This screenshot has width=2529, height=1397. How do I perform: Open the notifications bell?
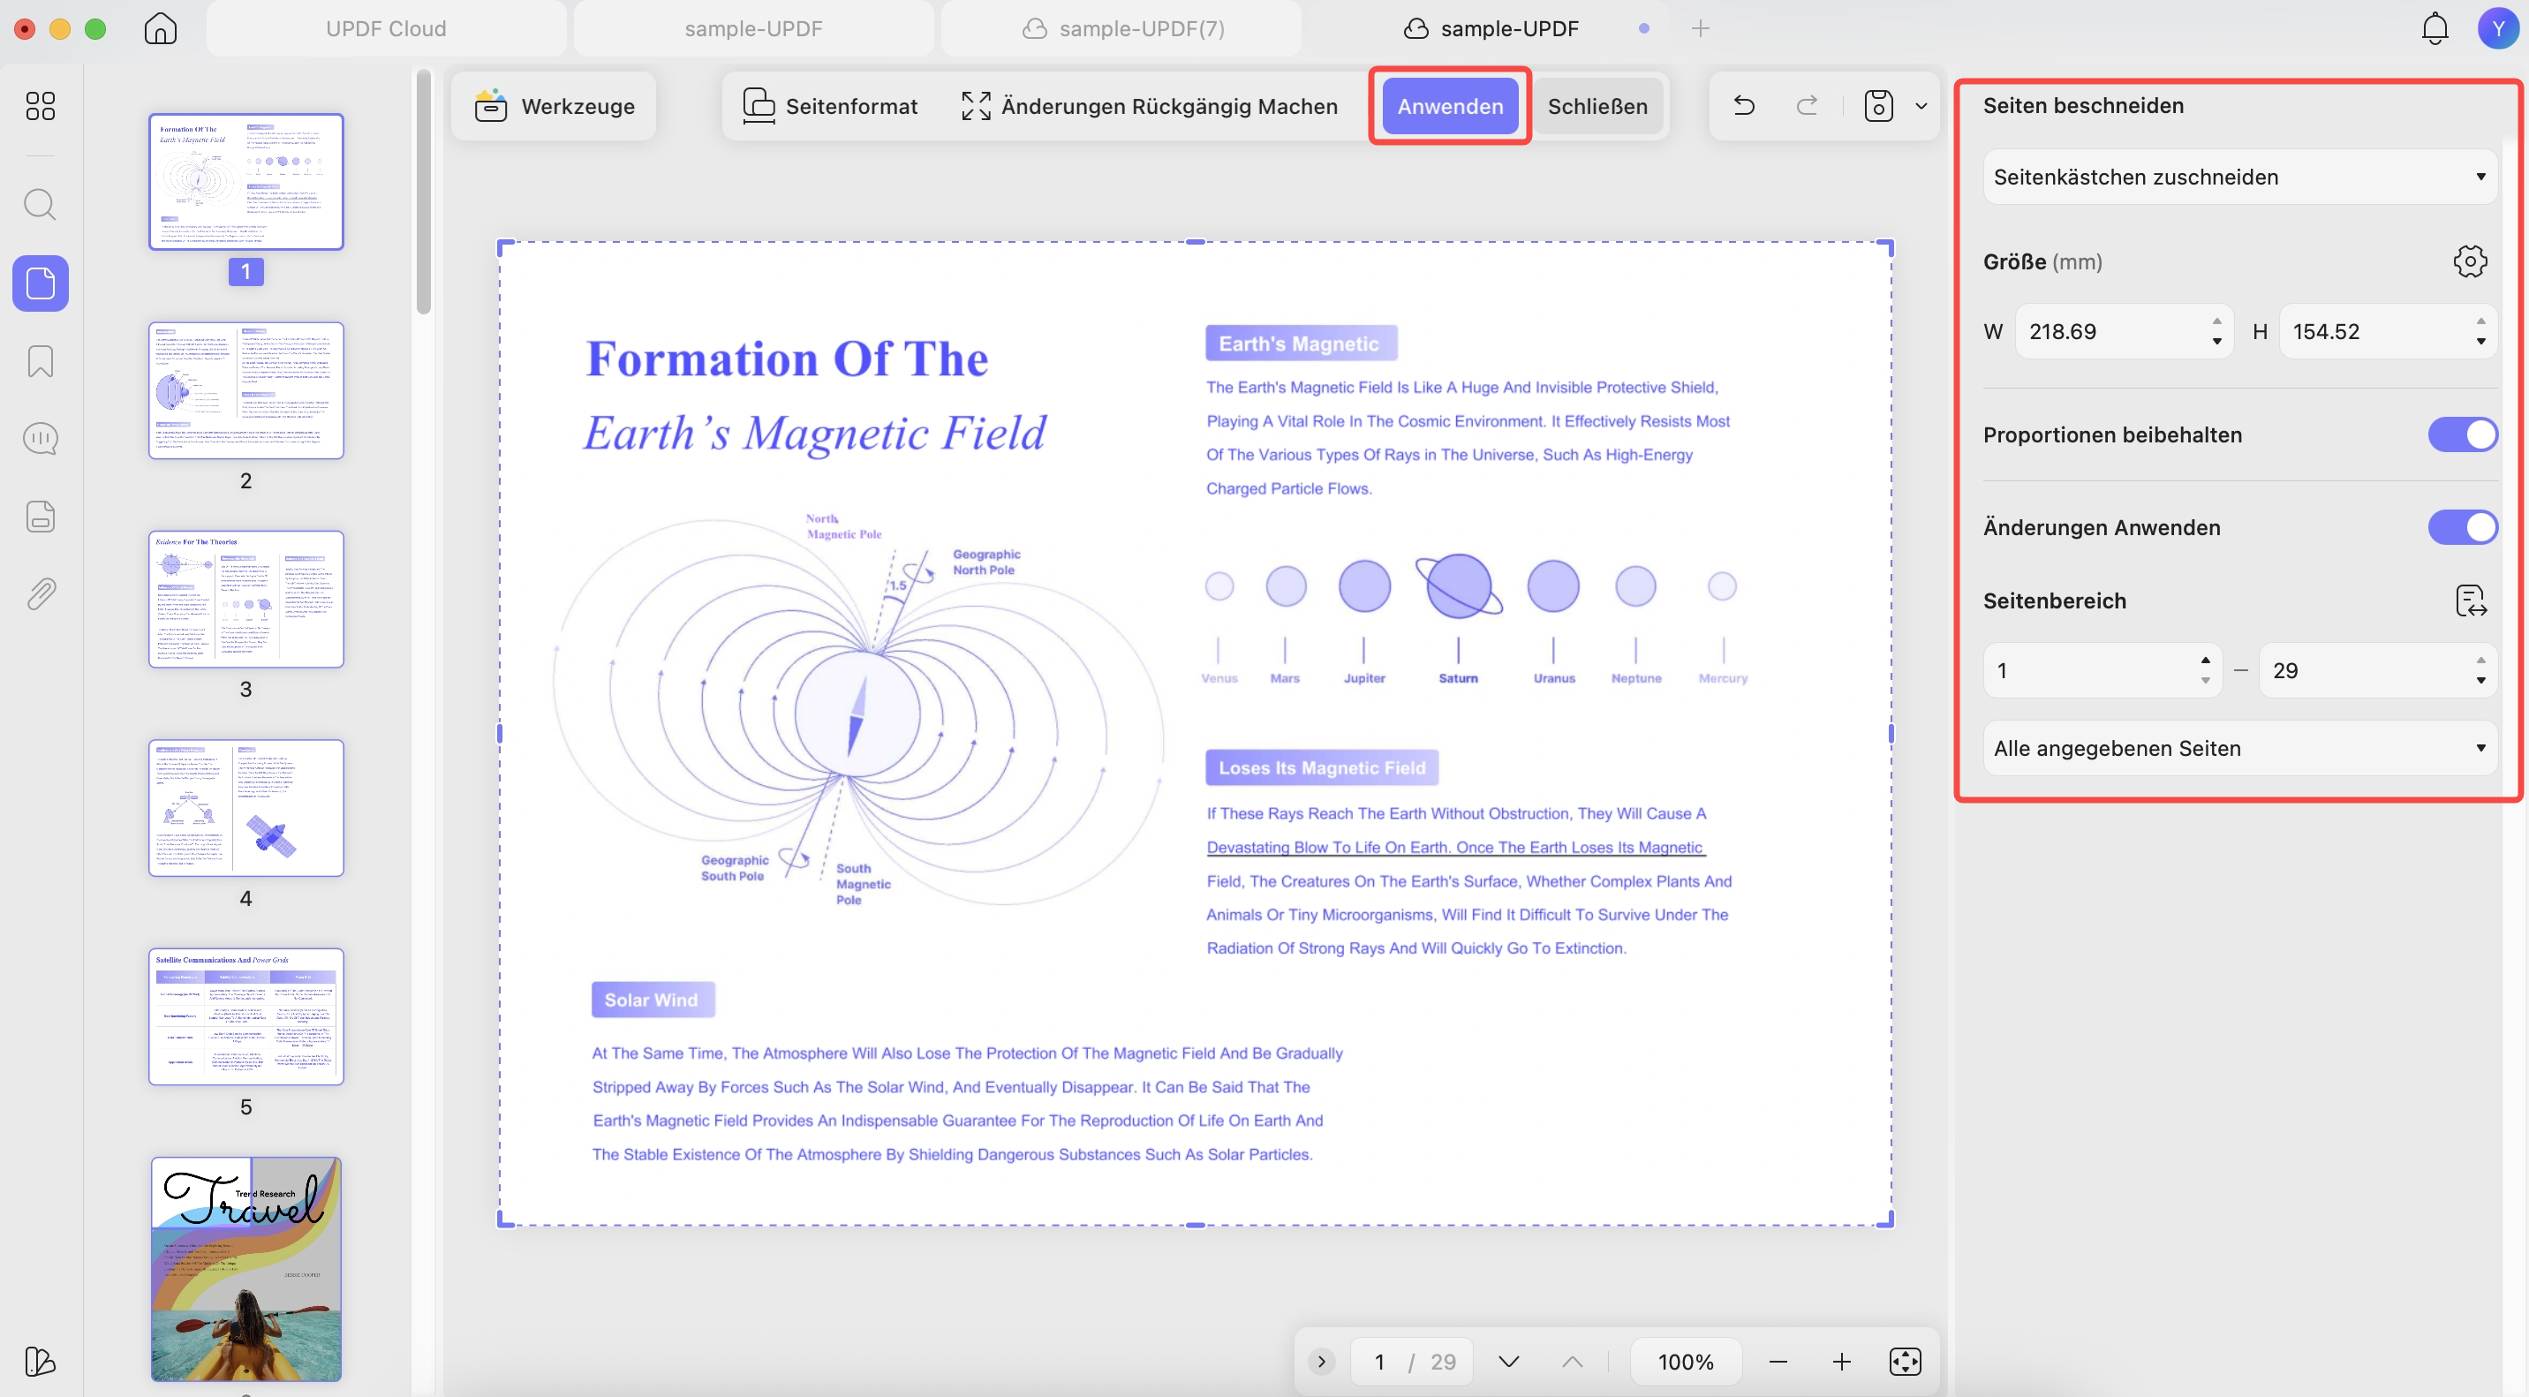click(x=2434, y=28)
